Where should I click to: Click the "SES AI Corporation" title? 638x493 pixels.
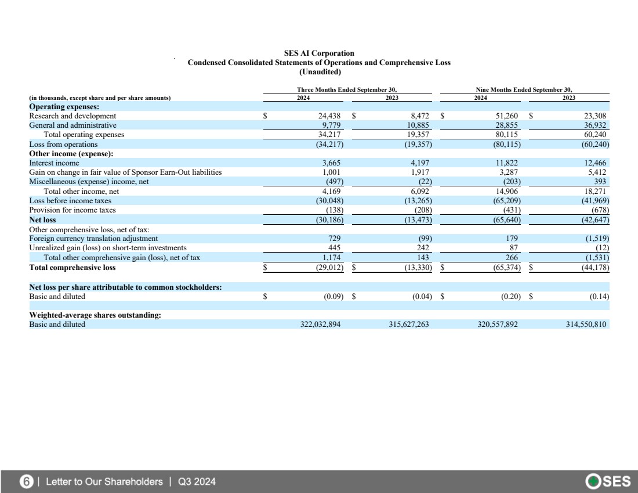(319, 53)
